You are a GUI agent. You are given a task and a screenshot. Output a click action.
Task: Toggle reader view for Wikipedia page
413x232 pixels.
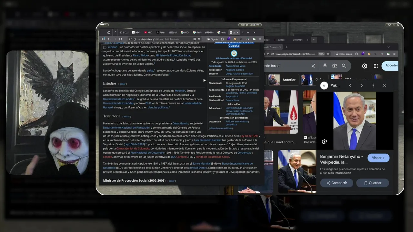pos(194,39)
